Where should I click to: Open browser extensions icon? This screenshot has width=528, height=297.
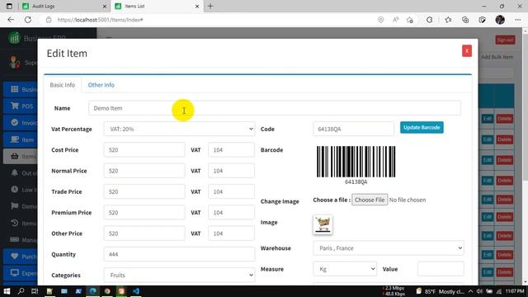click(429, 20)
